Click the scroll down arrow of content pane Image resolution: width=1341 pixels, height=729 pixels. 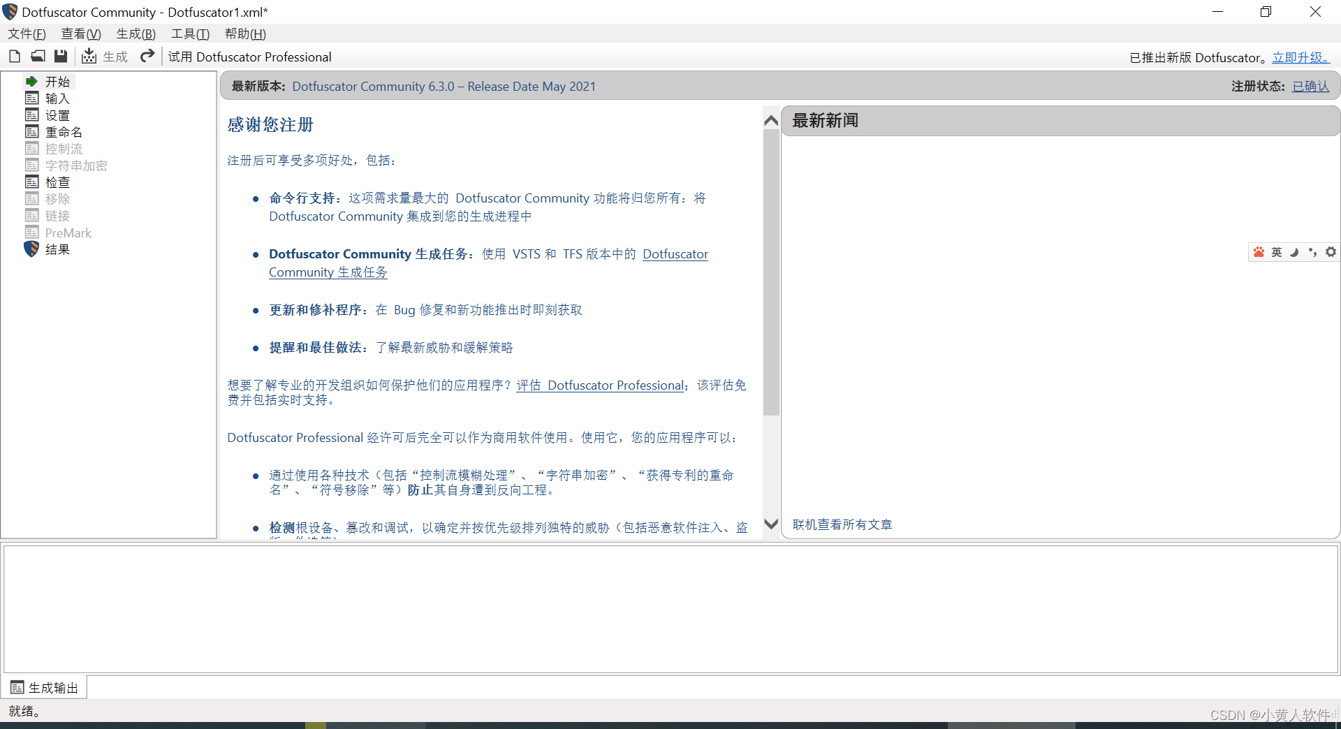pos(771,524)
